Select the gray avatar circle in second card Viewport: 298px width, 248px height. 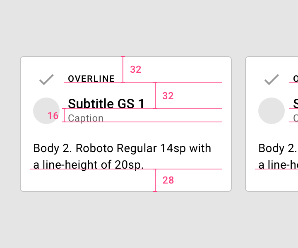(272, 111)
